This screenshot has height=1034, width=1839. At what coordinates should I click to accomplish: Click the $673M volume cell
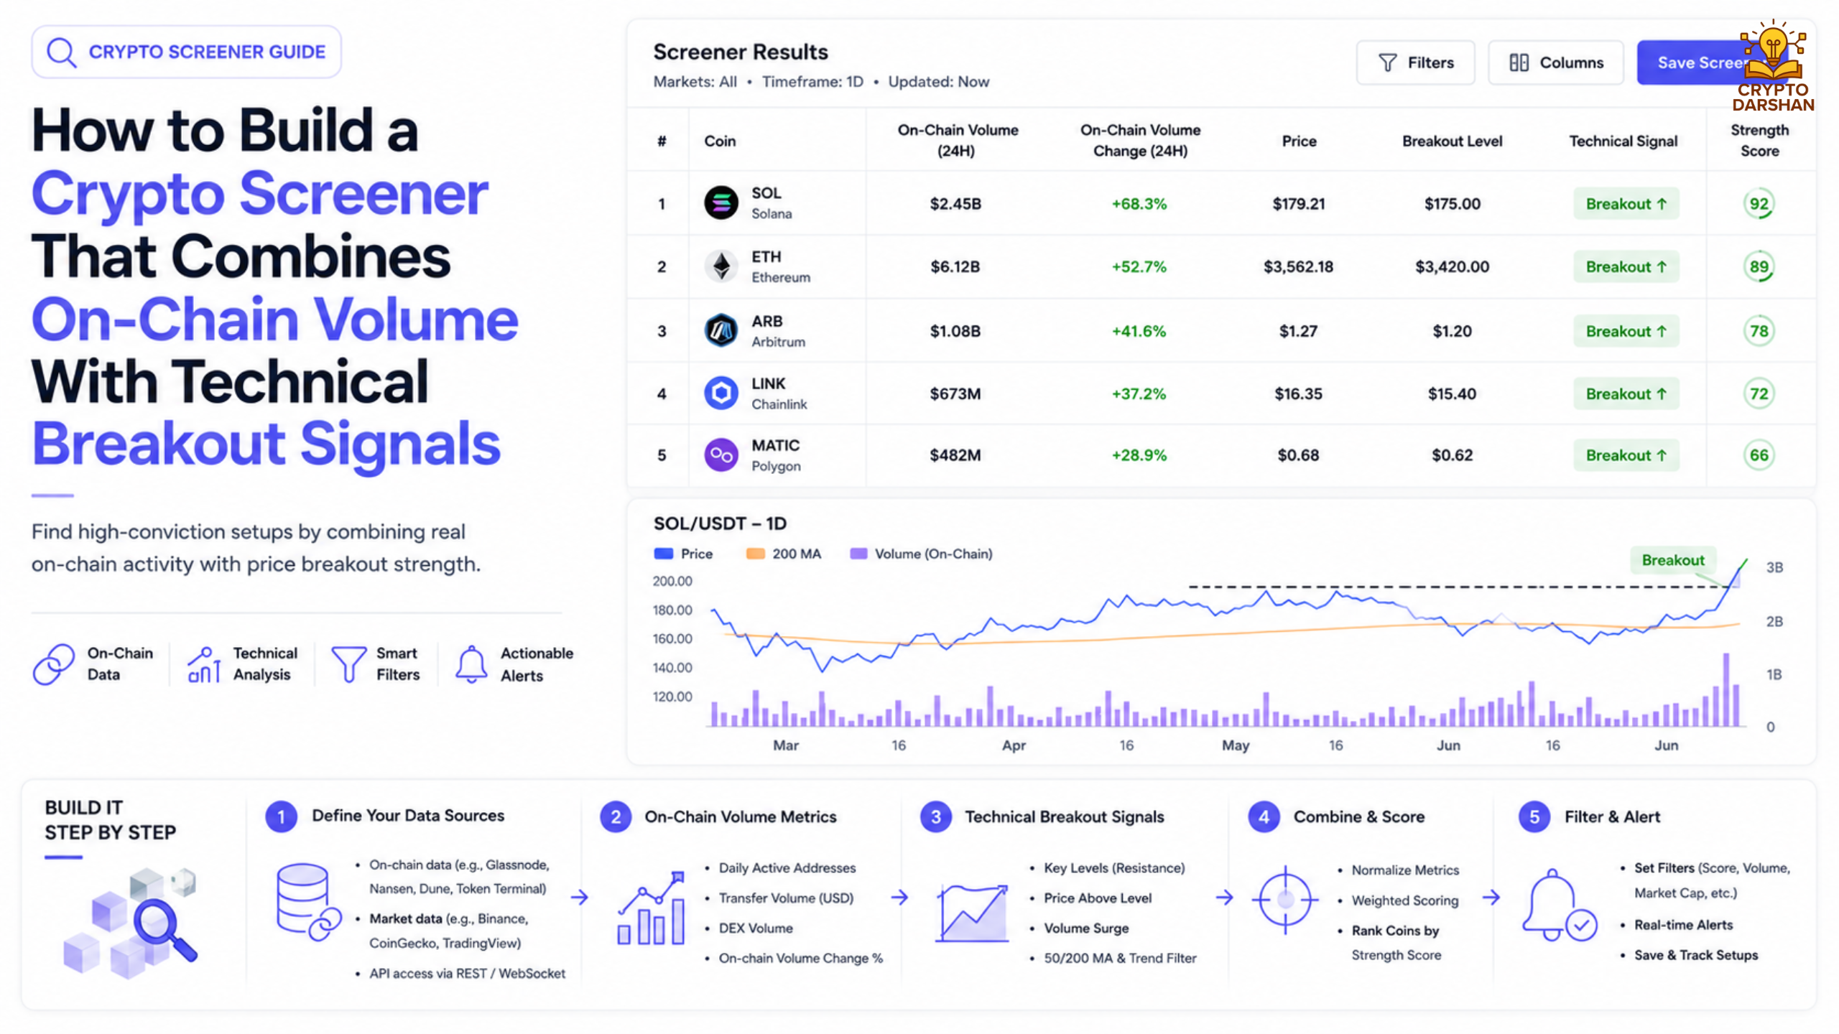(x=955, y=394)
